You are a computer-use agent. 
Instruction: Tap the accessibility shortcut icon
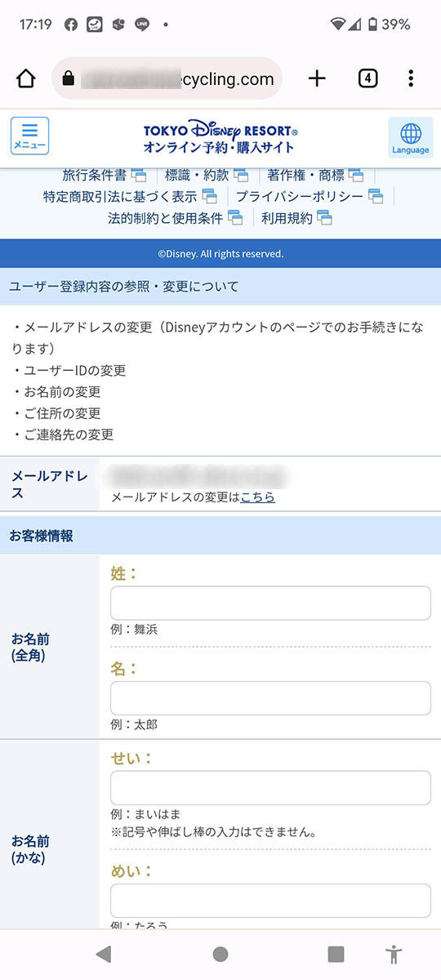point(394,954)
